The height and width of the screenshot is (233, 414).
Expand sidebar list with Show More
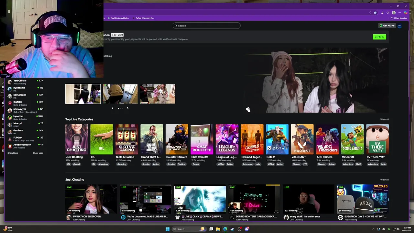coord(13,153)
